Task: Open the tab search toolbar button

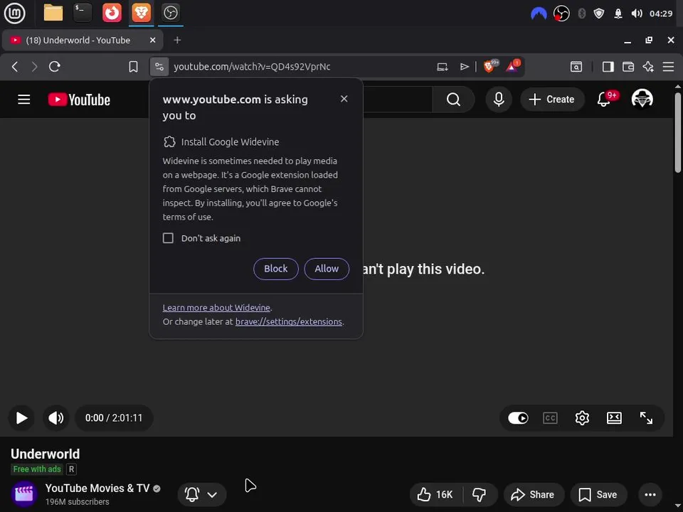Action: (x=576, y=67)
